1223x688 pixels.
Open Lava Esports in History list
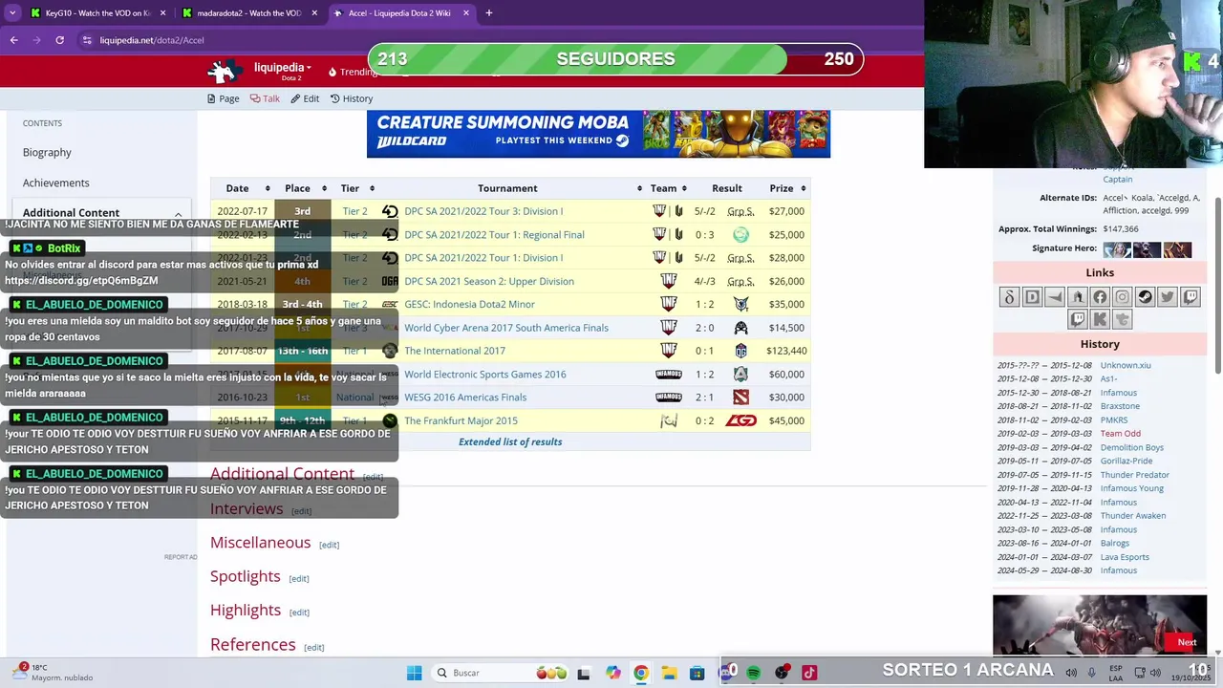[1125, 557]
